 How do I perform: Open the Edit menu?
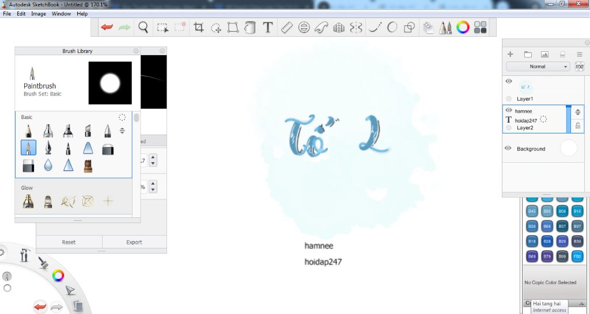tap(21, 14)
